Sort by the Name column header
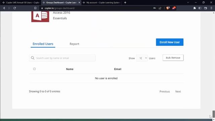215x121 pixels. 70,69
